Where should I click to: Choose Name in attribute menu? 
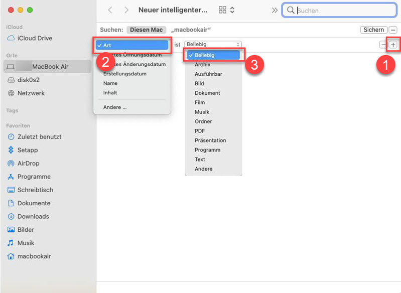click(110, 83)
